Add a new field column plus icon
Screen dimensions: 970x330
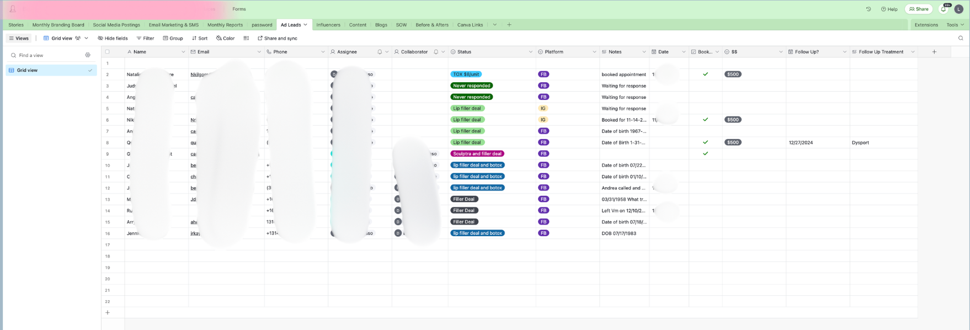point(934,52)
